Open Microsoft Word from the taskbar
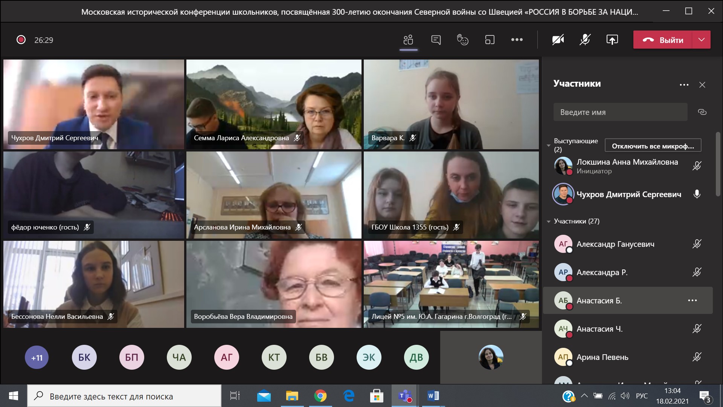 pyautogui.click(x=433, y=396)
